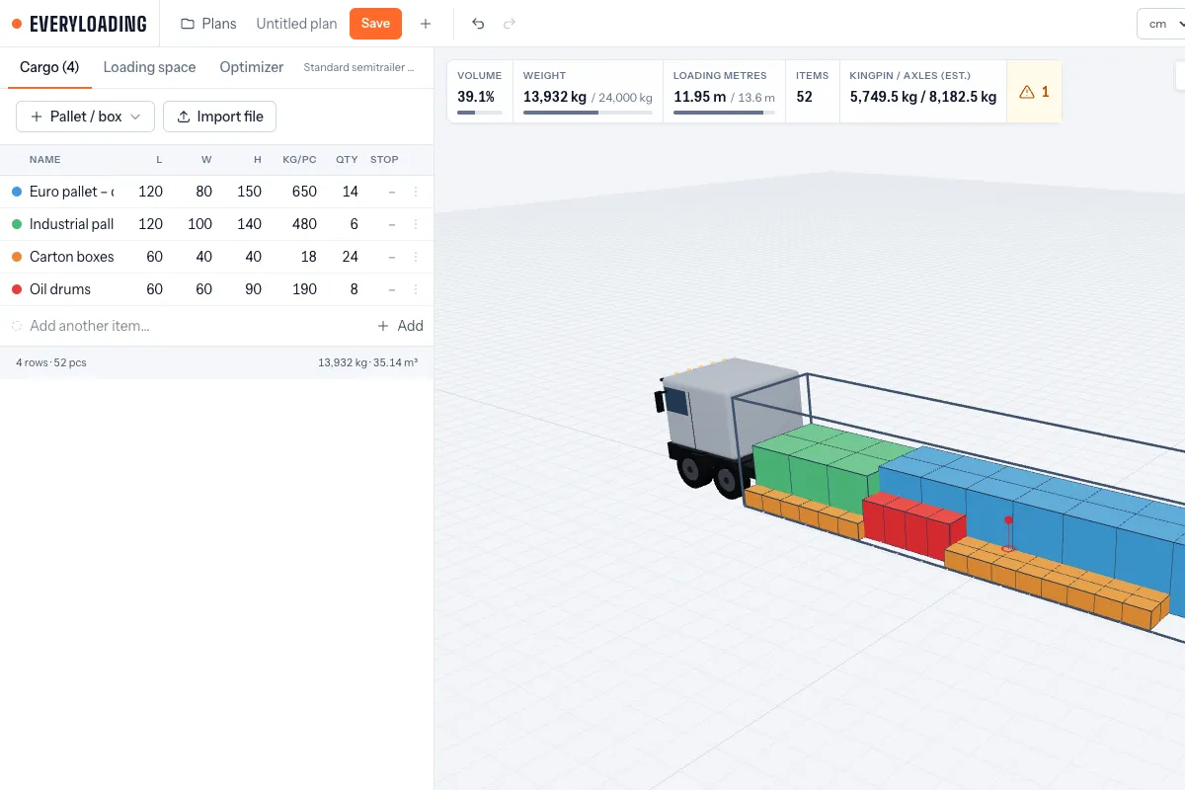This screenshot has height=790, width=1185.
Task: Edit Carton boxes weight 18
Action: (308, 257)
